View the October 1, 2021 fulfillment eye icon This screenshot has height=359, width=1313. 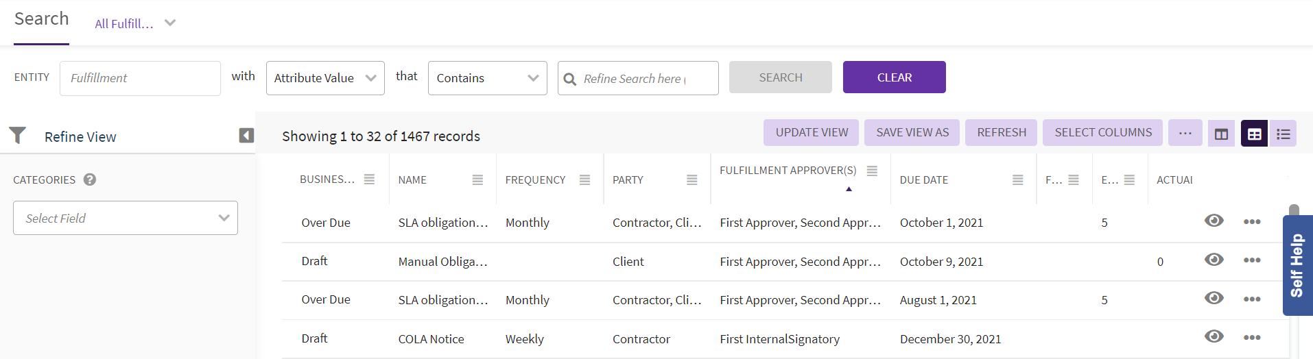coord(1214,221)
